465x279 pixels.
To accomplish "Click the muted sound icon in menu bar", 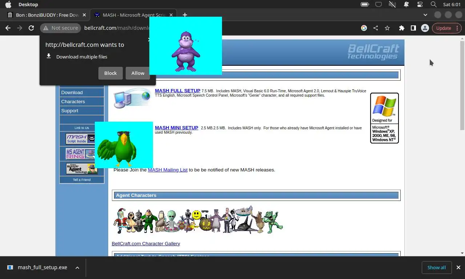I will coord(392,4).
